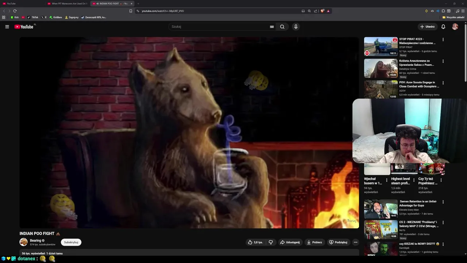467x263 pixels.
Task: Switch to When PIT Maneuvers tab
Action: pos(67,4)
